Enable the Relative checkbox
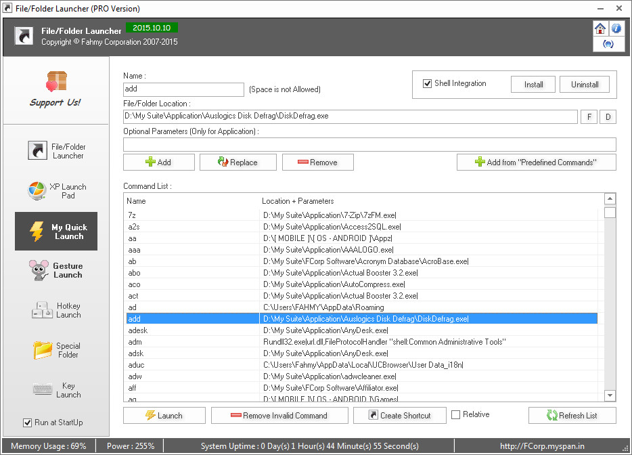This screenshot has width=632, height=455. [456, 414]
